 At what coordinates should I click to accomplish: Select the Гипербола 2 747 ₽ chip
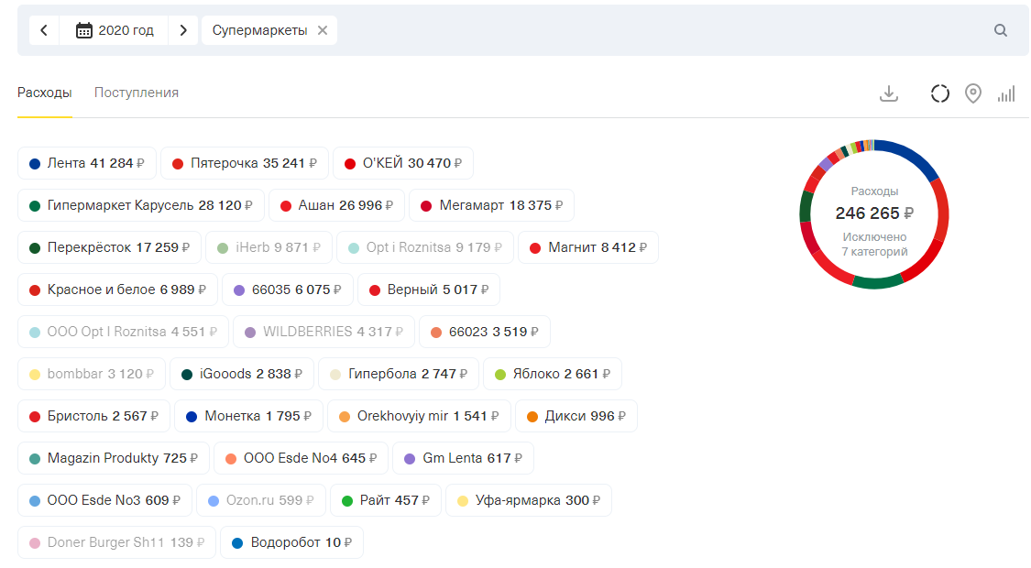click(399, 374)
